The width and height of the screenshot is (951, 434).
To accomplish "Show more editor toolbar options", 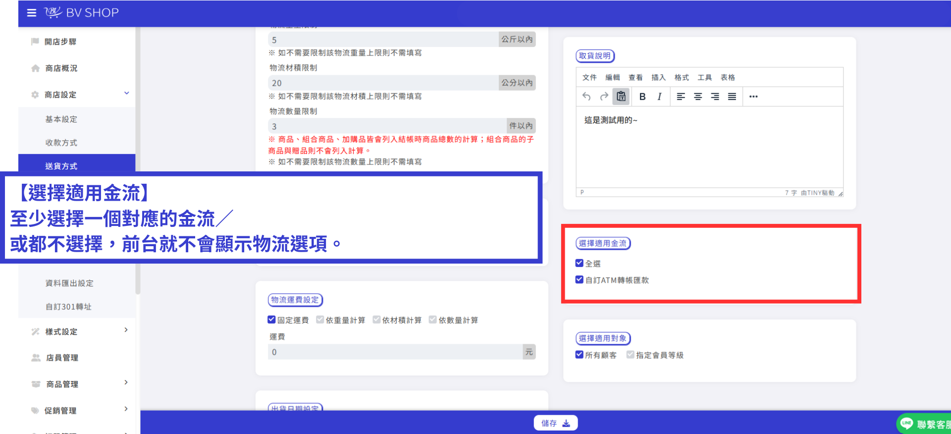I will click(x=753, y=97).
